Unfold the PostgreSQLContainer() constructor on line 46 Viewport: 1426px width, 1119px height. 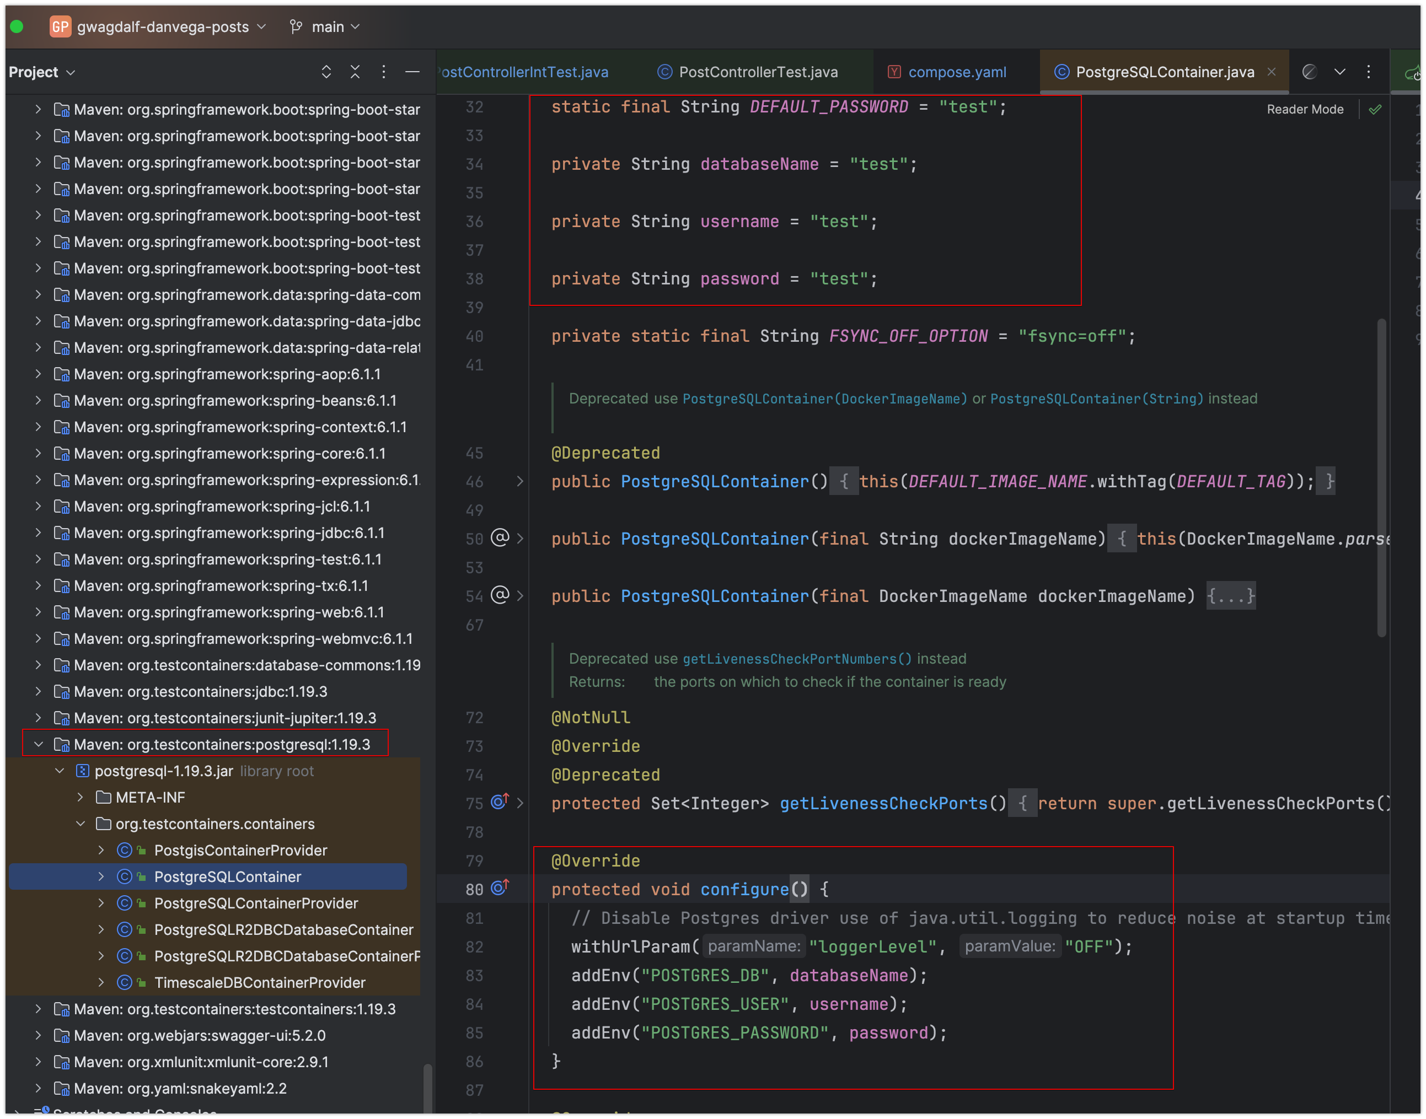pyautogui.click(x=519, y=482)
